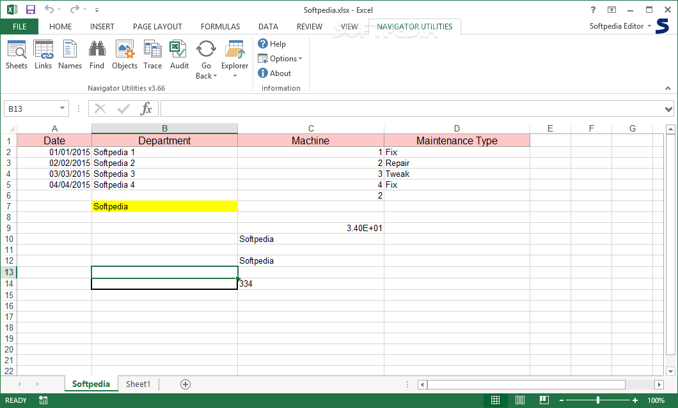Open the Softpedia Editor account dropdown
Screen dimensions: 678x408
(x=620, y=26)
